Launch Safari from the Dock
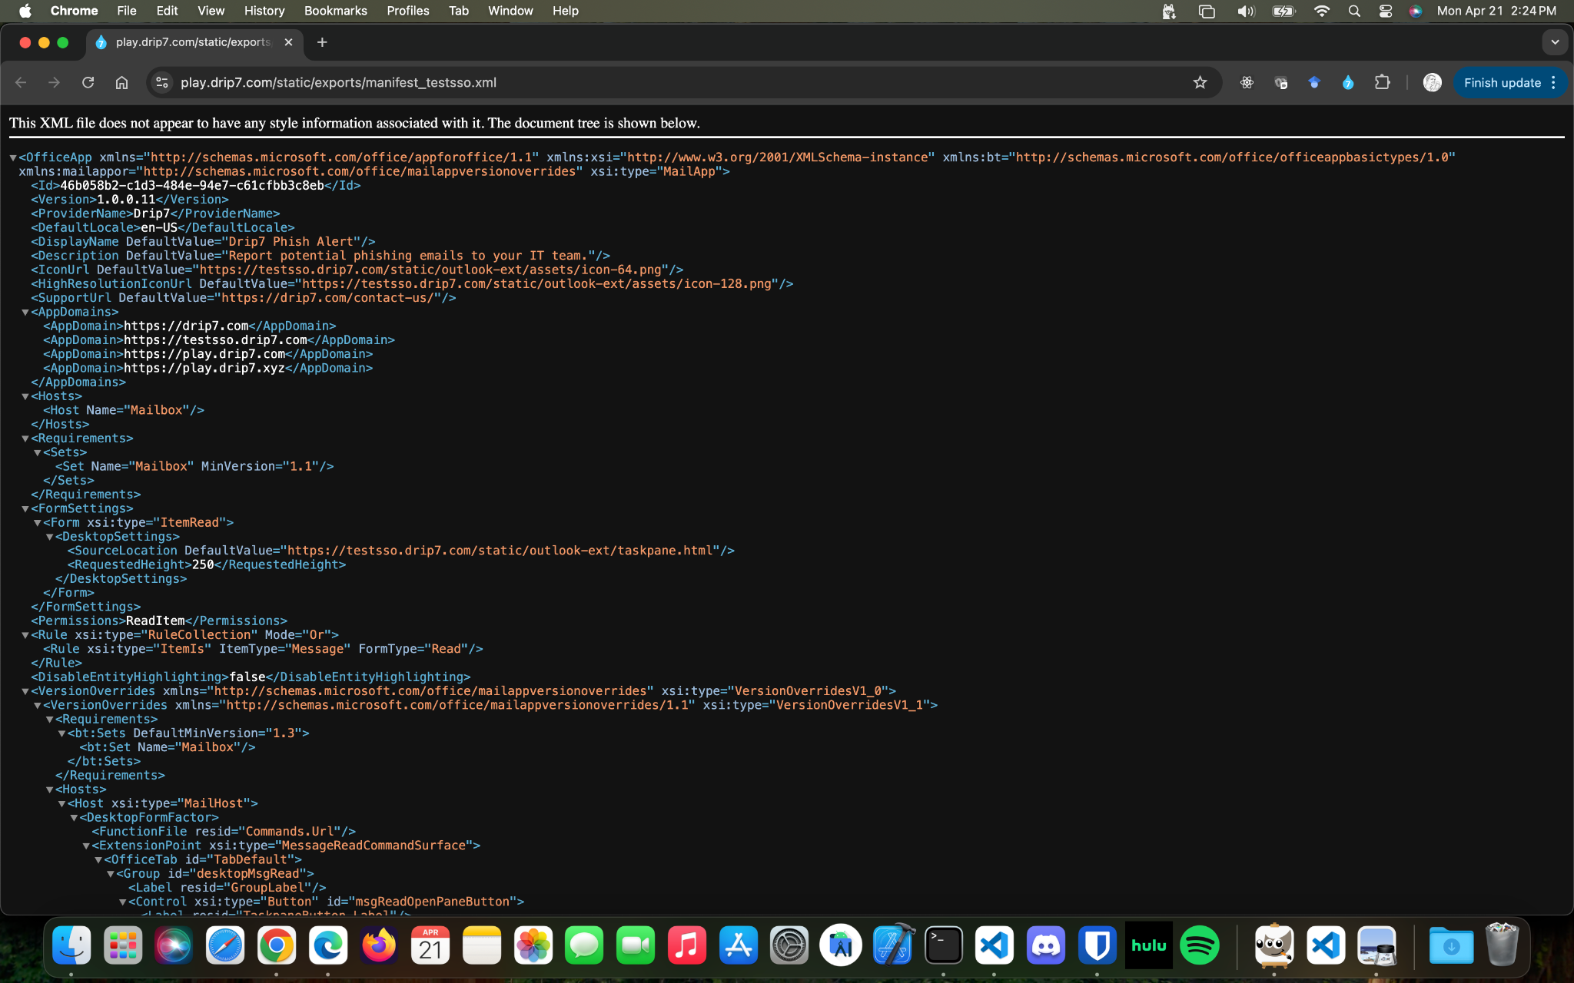Viewport: 1574px width, 983px height. click(225, 945)
